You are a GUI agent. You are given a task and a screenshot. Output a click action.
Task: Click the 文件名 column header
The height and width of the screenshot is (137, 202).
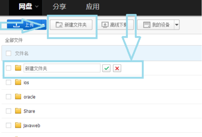point(22,54)
